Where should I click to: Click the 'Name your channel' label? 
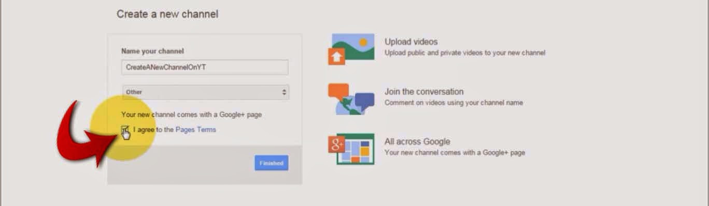[152, 51]
